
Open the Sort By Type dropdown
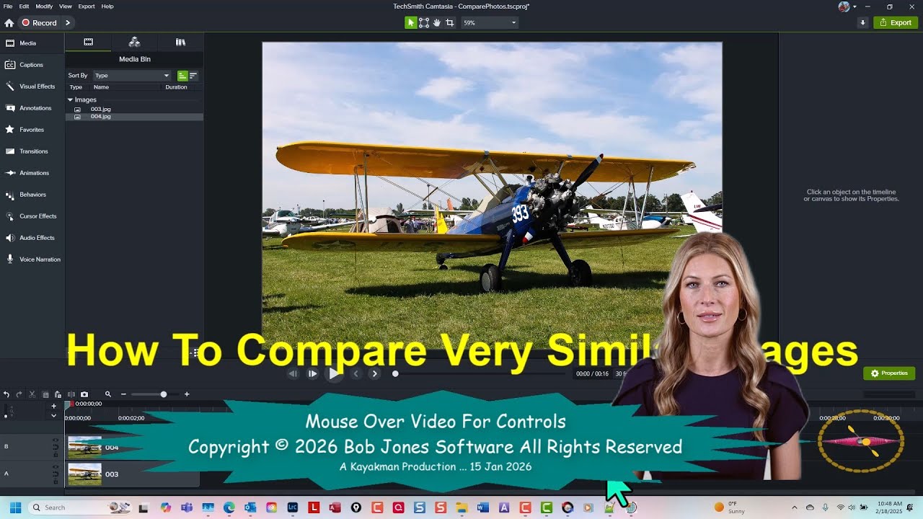pyautogui.click(x=132, y=76)
